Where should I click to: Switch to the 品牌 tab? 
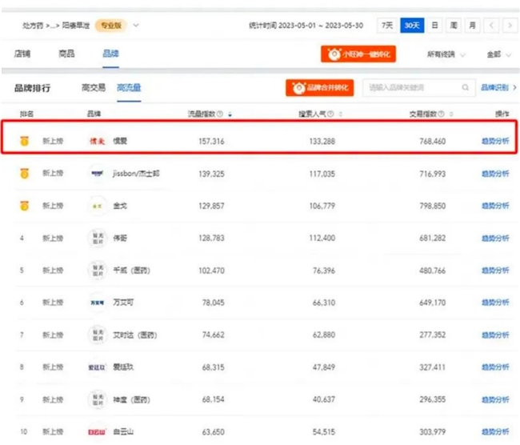point(110,54)
